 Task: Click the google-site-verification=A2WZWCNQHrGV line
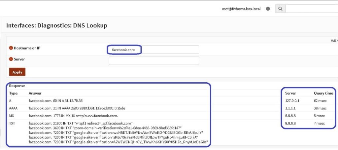pos(118,142)
